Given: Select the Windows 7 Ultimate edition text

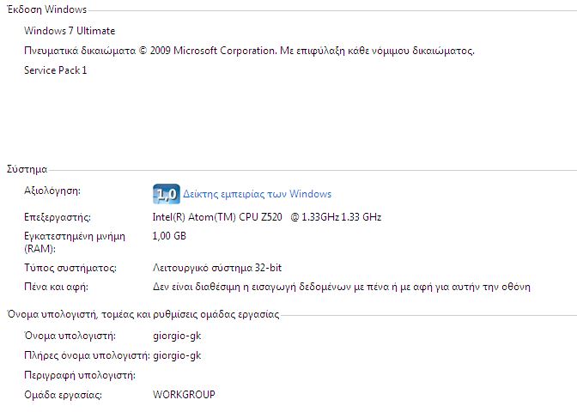Looking at the screenshot, I should [x=68, y=32].
